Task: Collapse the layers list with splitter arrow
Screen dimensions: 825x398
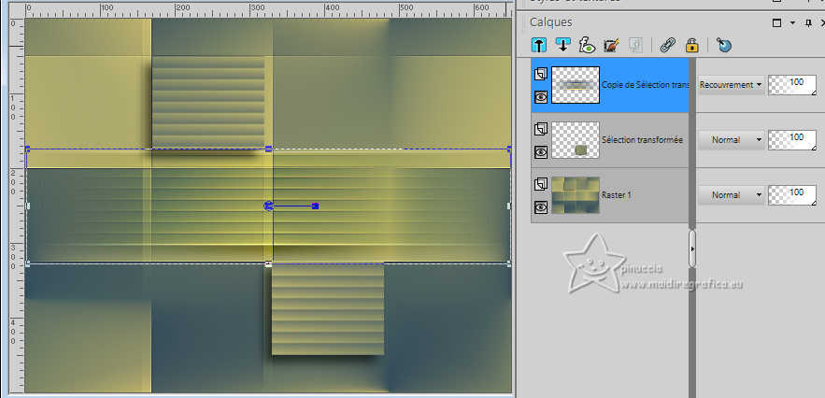Action: pyautogui.click(x=692, y=249)
